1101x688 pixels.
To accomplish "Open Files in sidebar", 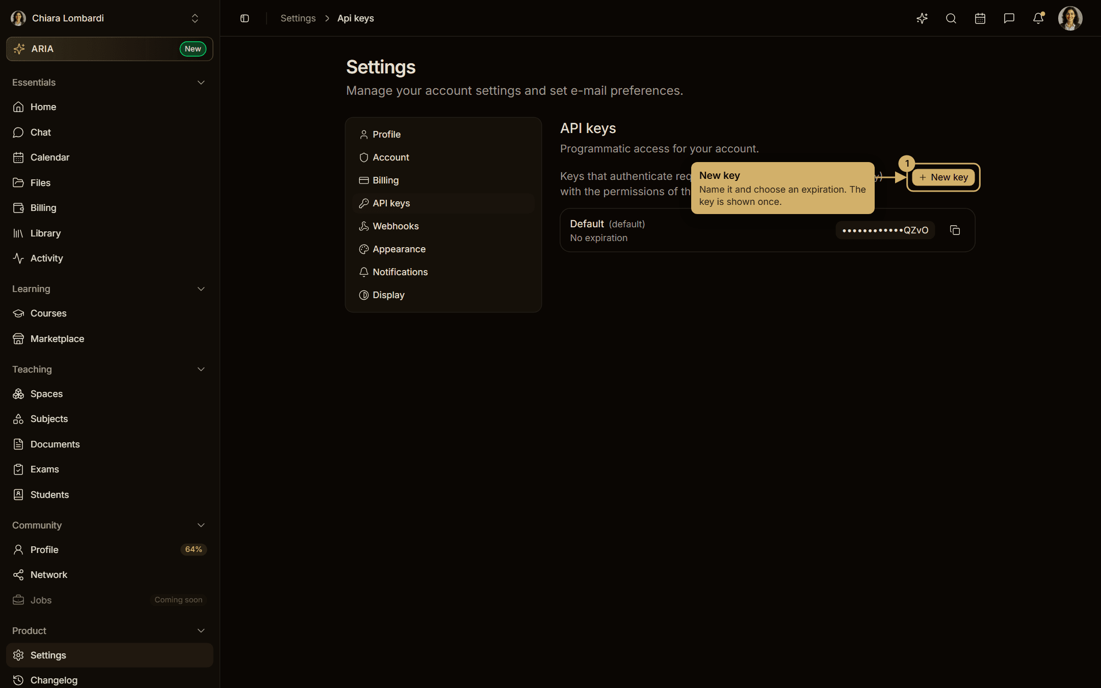I will click(x=110, y=183).
